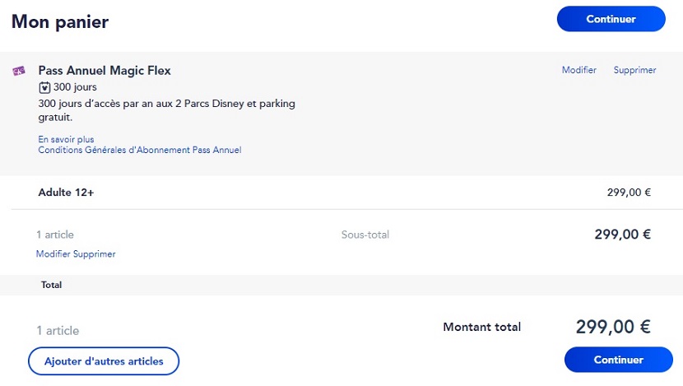
Task: Open the En savoir plus link
Action: (66, 139)
